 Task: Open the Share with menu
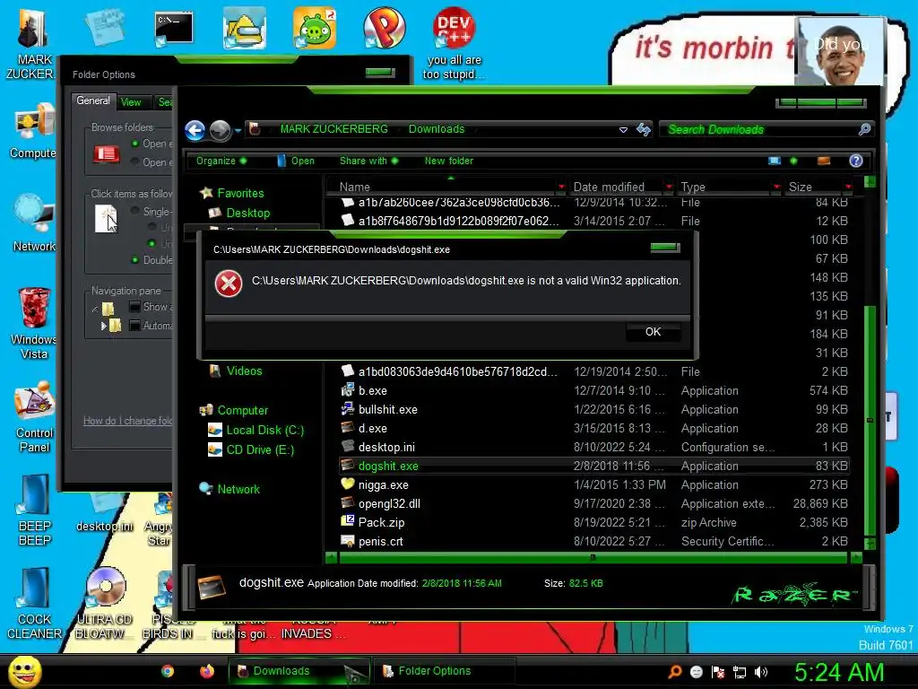pos(368,161)
